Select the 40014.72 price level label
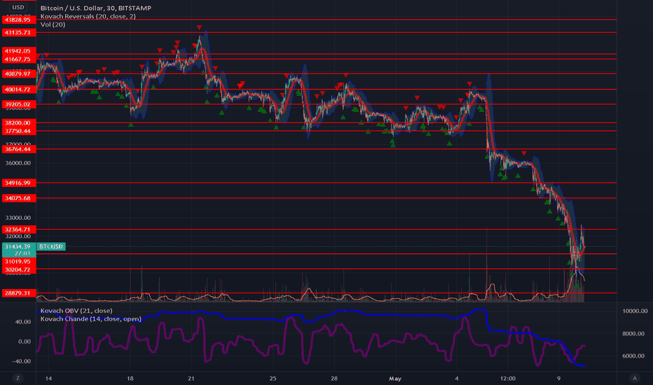The height and width of the screenshot is (385, 653). (19, 90)
